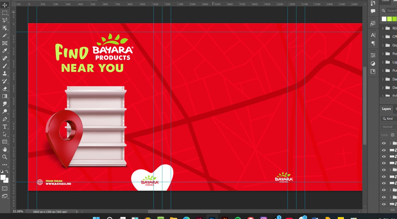Viewport: 397px width, 219px height.
Task: Select the Slice tool
Action: coord(5,35)
